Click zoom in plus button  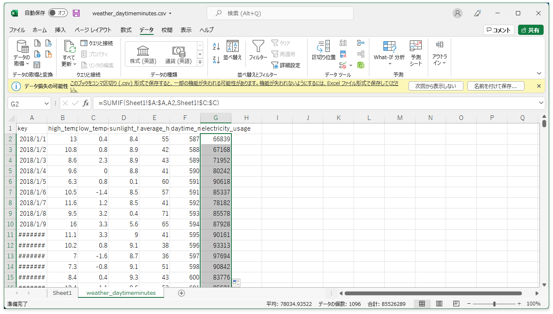(519, 304)
